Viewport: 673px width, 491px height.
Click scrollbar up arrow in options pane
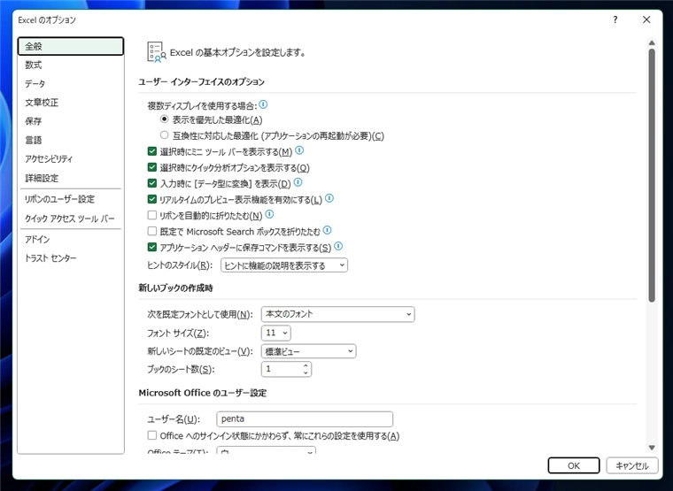point(652,42)
